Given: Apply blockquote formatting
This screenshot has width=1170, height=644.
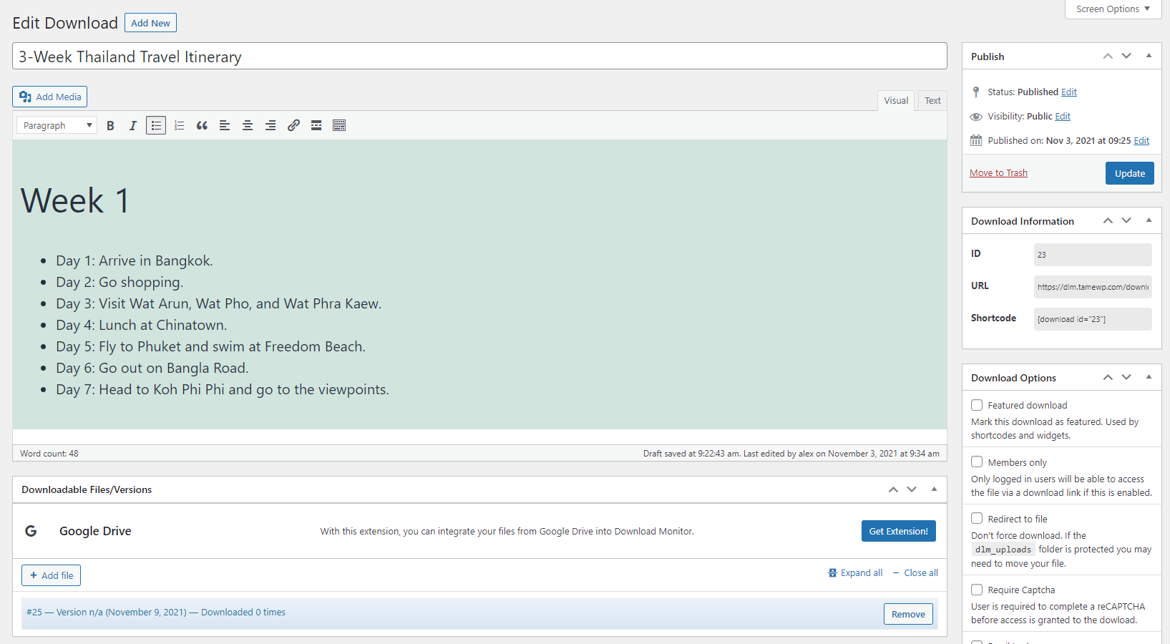Looking at the screenshot, I should pyautogui.click(x=202, y=126).
